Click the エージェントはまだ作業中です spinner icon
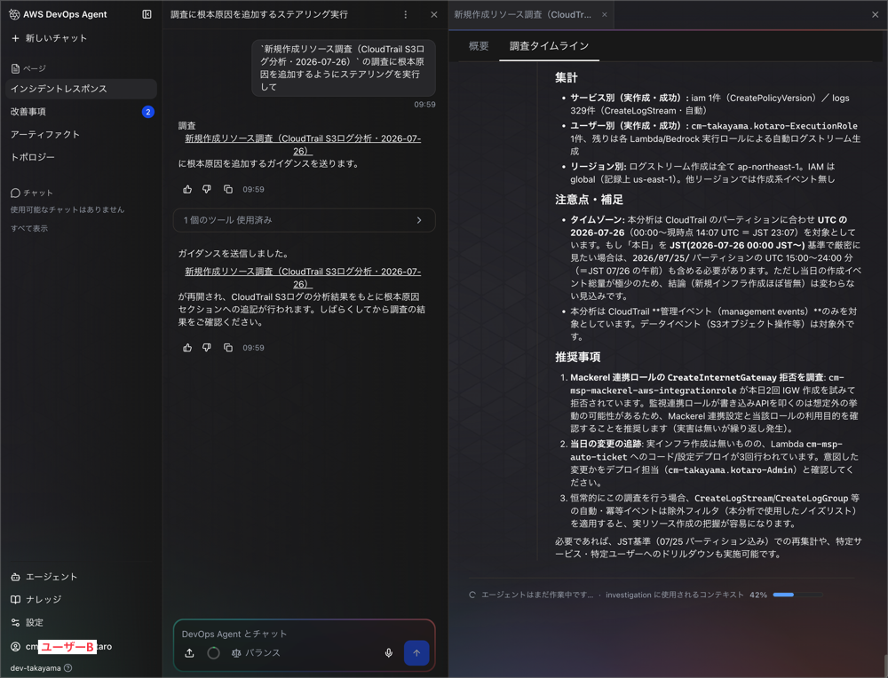The height and width of the screenshot is (678, 888). 472,595
